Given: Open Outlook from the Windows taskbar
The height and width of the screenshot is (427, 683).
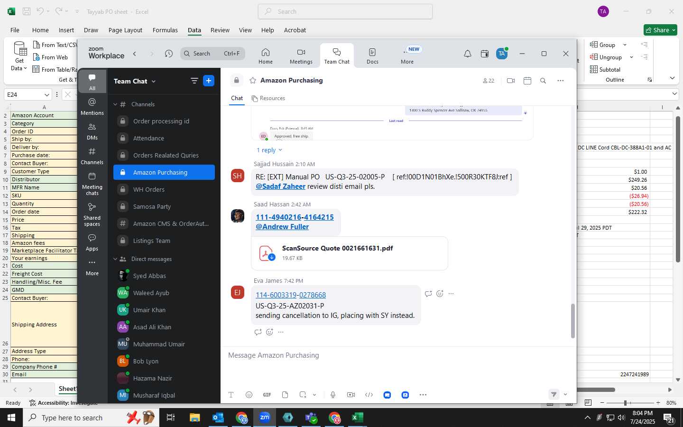Looking at the screenshot, I should pyautogui.click(x=218, y=418).
